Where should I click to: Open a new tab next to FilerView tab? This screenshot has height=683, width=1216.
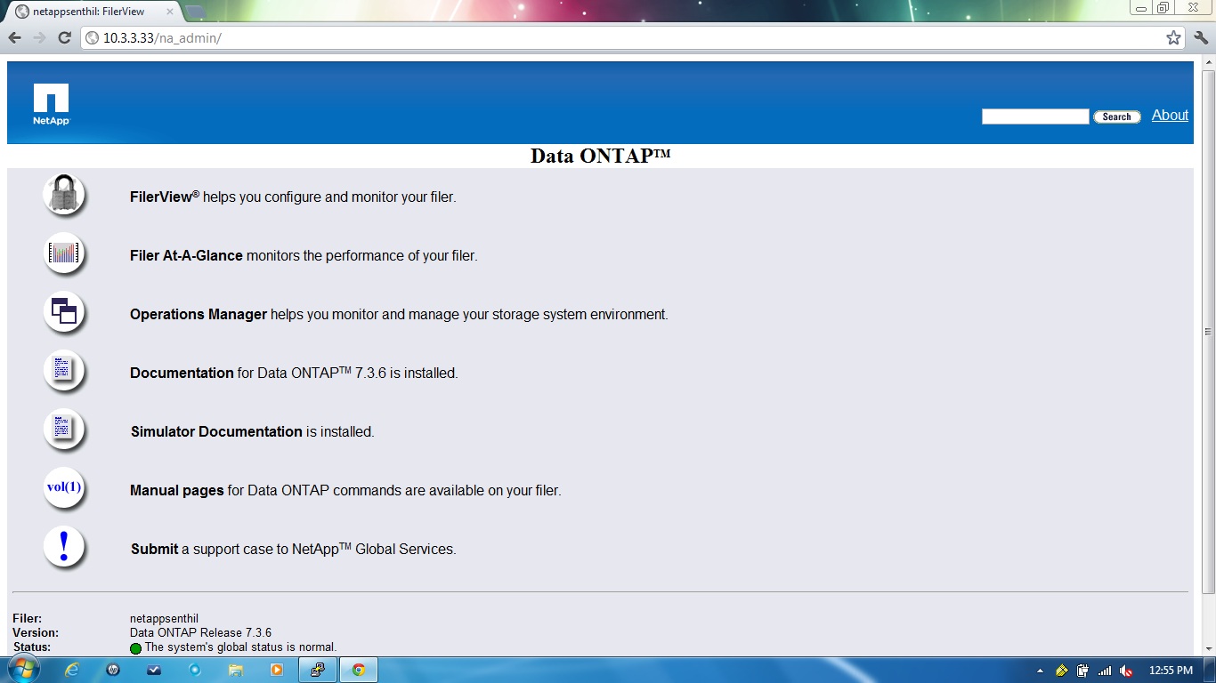pyautogui.click(x=194, y=12)
